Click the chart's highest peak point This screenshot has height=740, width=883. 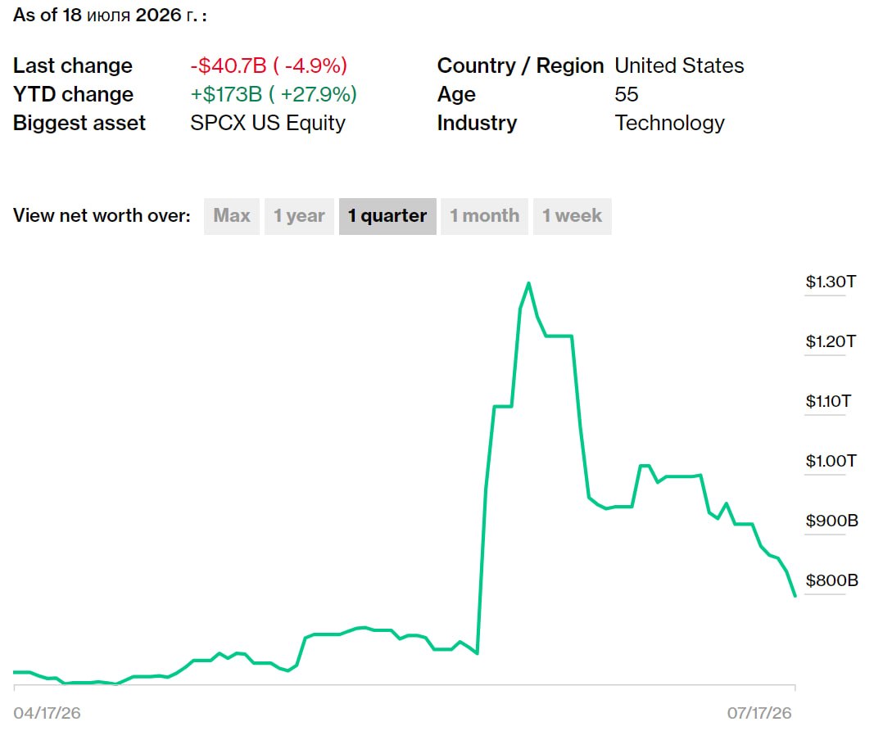click(x=528, y=283)
